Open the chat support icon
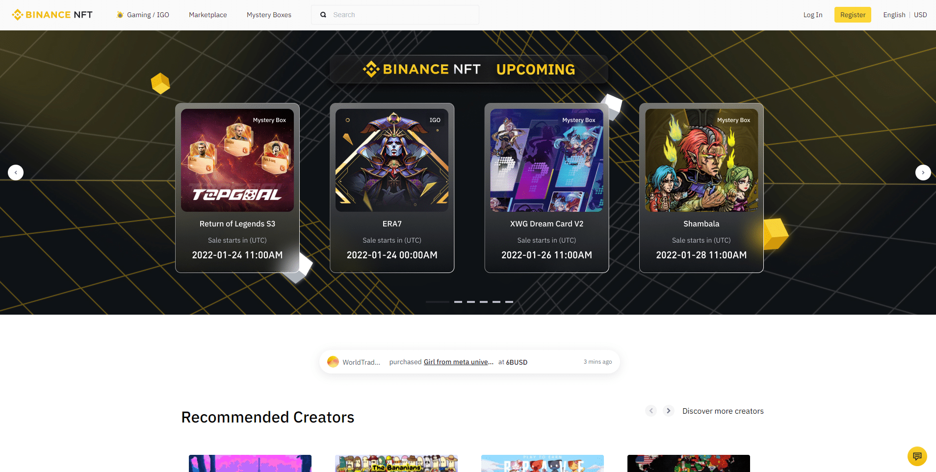The height and width of the screenshot is (472, 936). [x=917, y=456]
